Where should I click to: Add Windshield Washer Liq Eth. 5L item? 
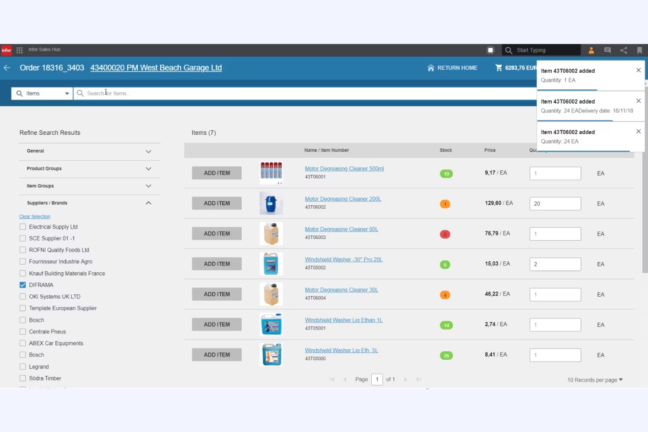pos(217,355)
